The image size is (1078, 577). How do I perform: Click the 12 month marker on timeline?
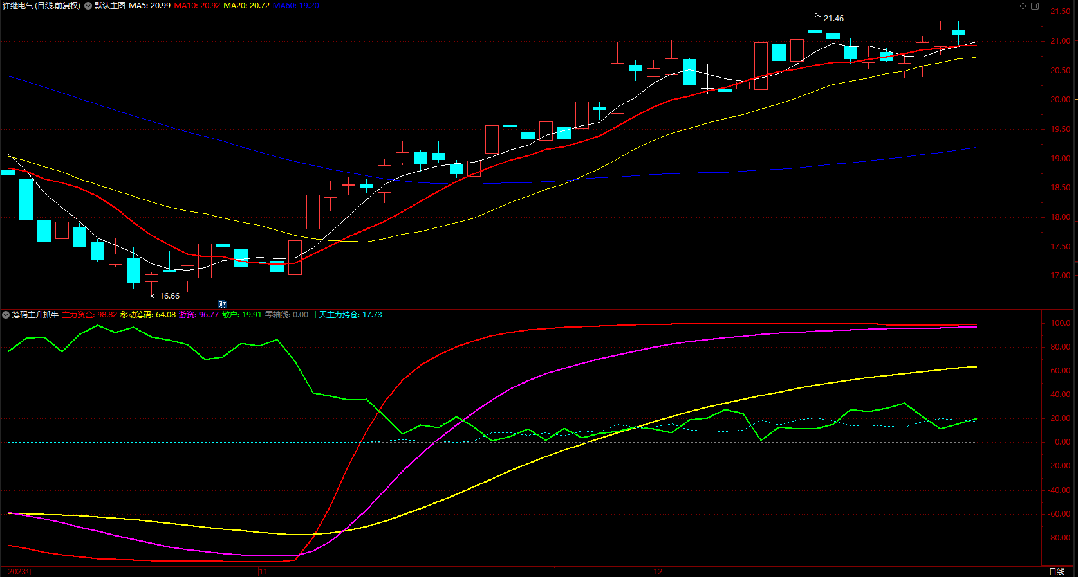point(657,572)
